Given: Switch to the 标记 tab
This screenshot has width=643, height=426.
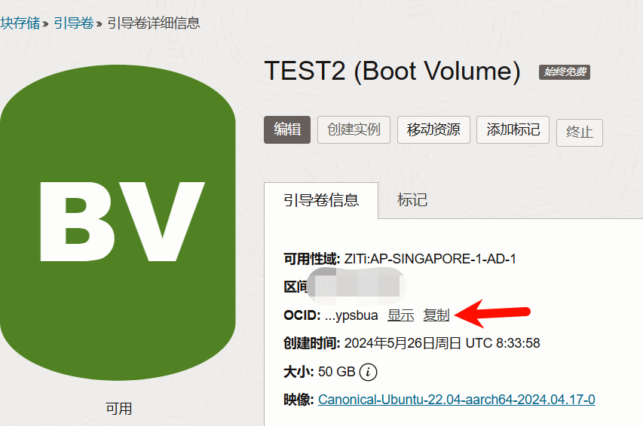Looking at the screenshot, I should pyautogui.click(x=412, y=200).
